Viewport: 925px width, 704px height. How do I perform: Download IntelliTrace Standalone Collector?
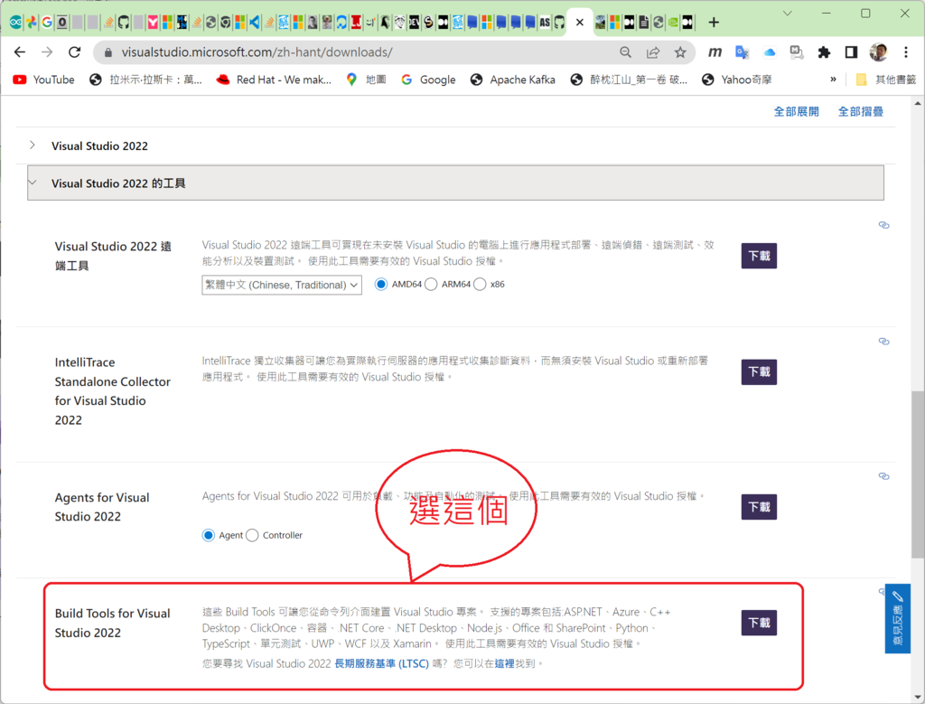(759, 371)
